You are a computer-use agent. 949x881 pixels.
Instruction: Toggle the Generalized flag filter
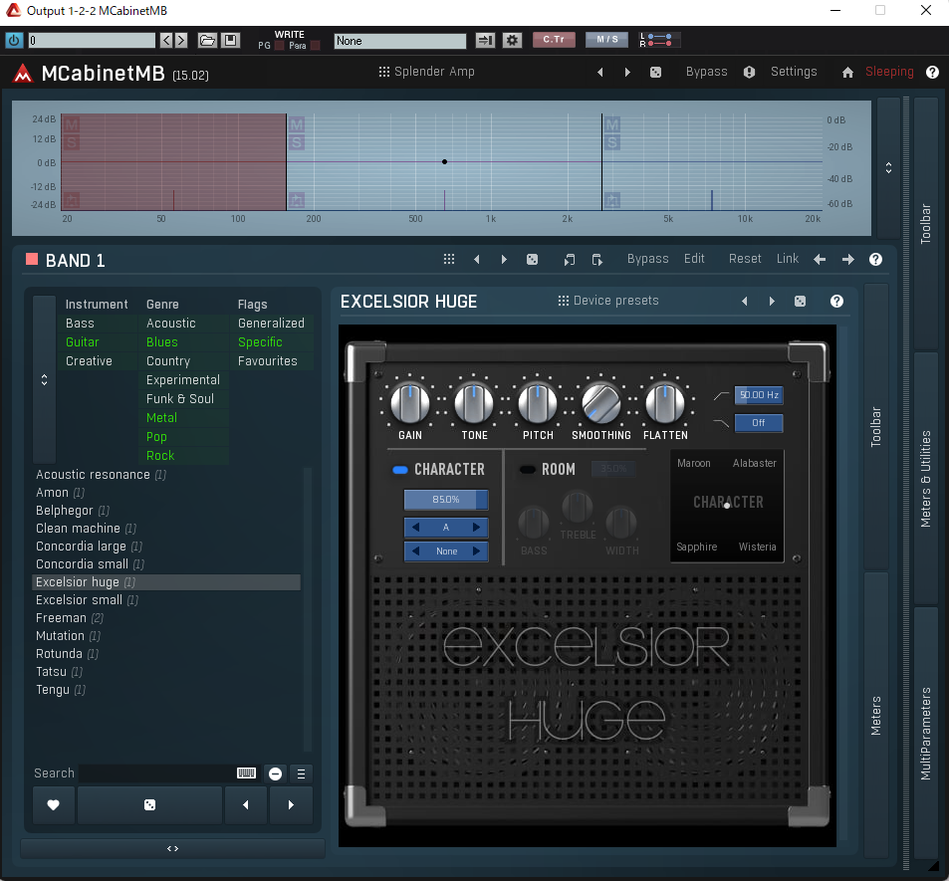click(271, 324)
